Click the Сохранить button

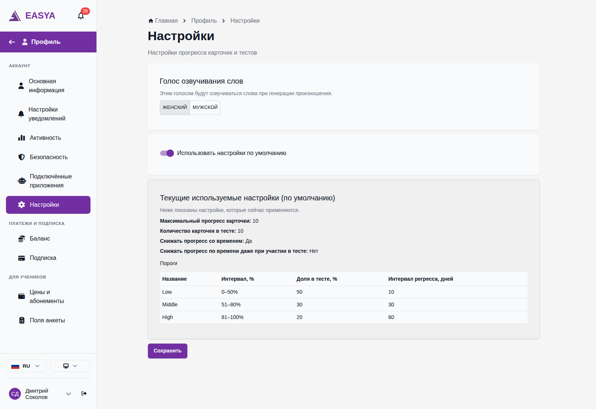[168, 351]
